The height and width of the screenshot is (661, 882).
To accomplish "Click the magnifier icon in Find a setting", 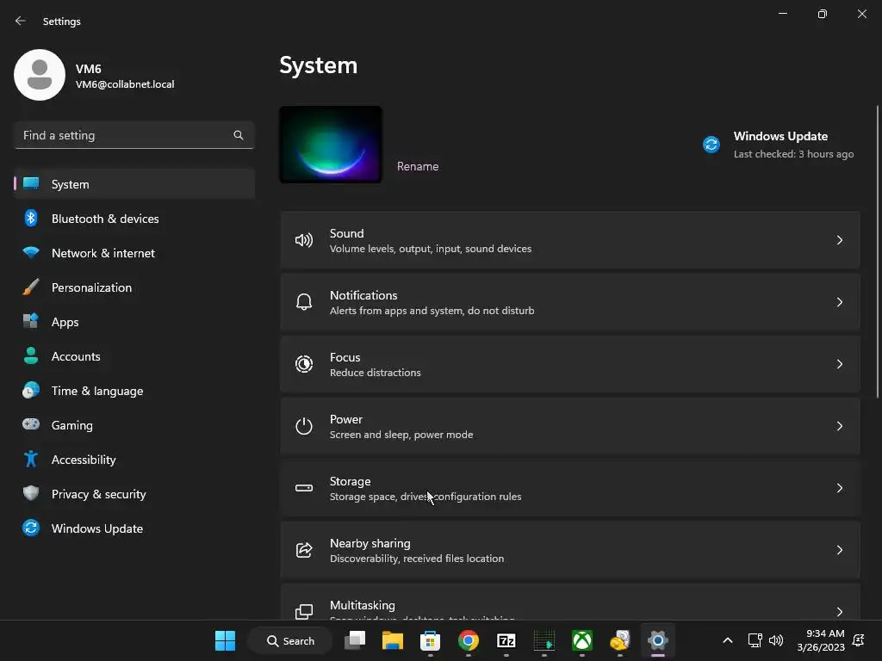I will pyautogui.click(x=239, y=135).
